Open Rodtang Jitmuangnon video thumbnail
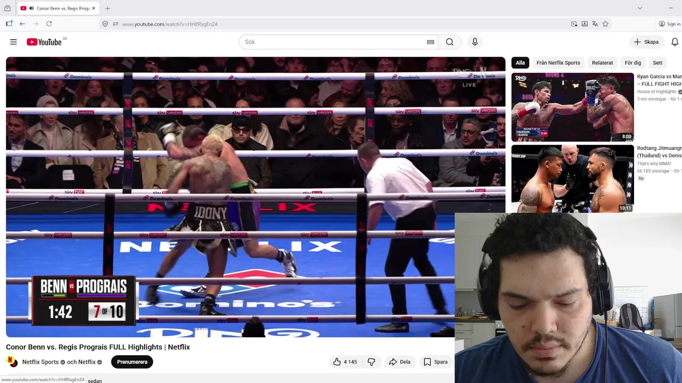 pos(573,178)
